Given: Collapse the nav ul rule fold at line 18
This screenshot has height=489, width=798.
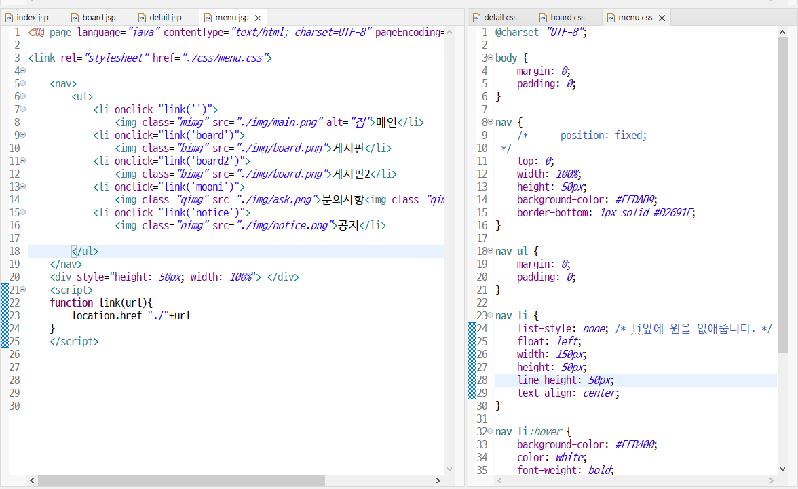Looking at the screenshot, I should pyautogui.click(x=491, y=250).
